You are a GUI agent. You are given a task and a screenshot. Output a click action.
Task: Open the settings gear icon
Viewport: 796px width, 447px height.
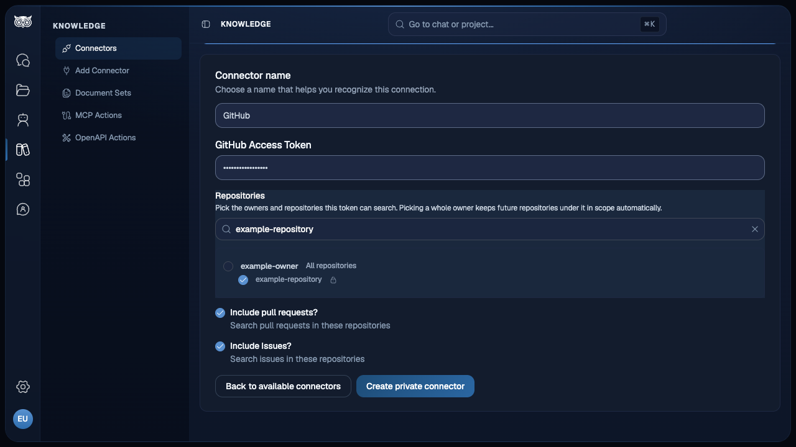coord(23,387)
